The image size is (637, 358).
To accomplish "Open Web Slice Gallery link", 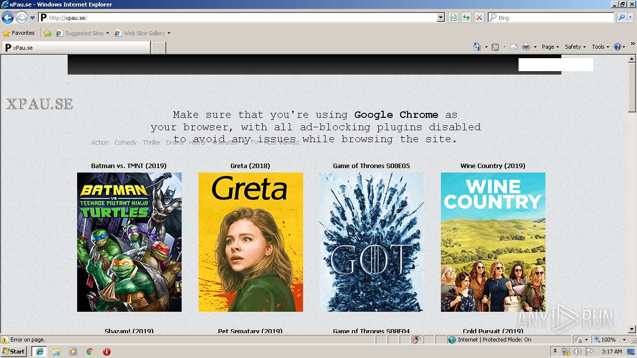I will [142, 33].
